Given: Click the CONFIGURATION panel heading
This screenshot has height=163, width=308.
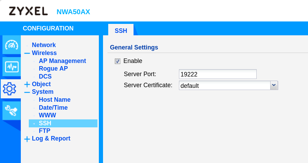Looking at the screenshot, I should pyautogui.click(x=48, y=28).
